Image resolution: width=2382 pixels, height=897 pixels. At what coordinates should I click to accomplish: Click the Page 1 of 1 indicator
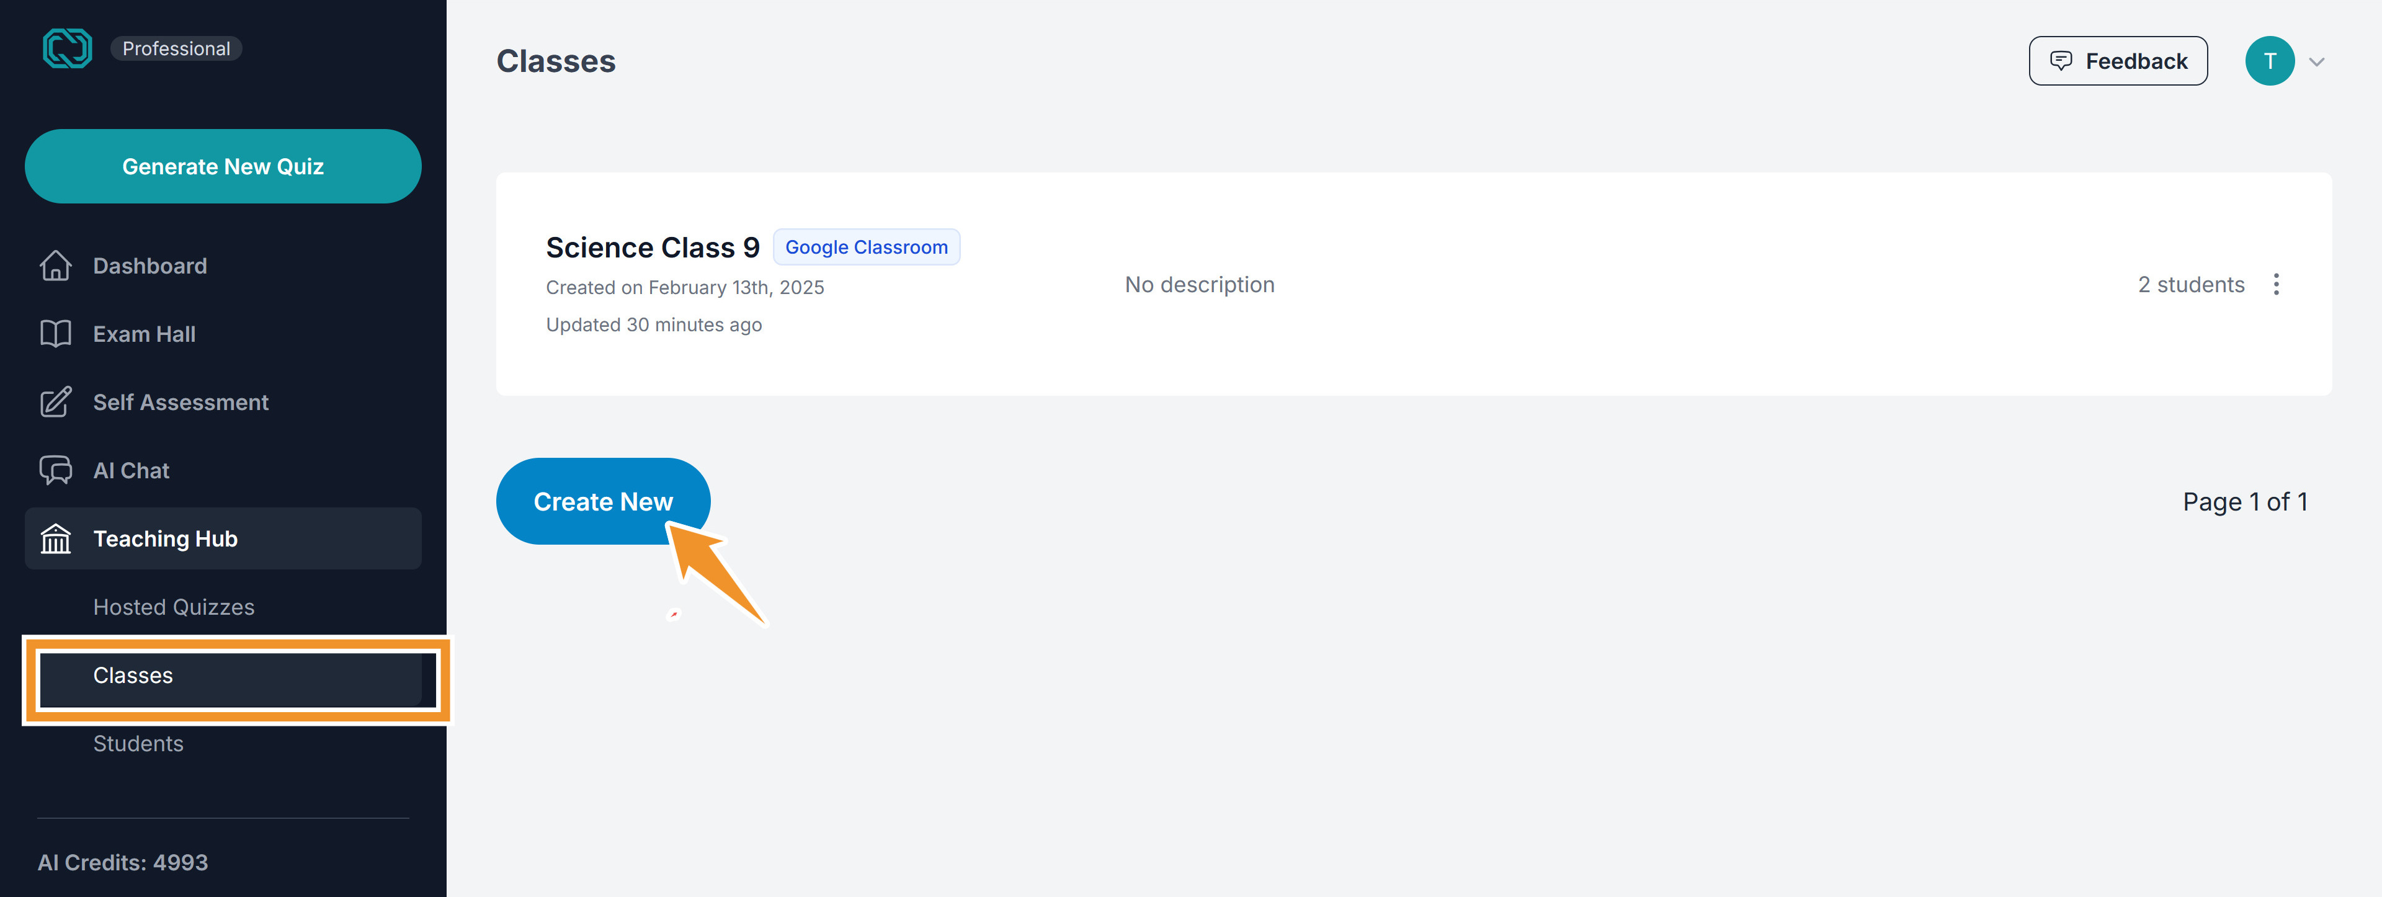pyautogui.click(x=2245, y=502)
